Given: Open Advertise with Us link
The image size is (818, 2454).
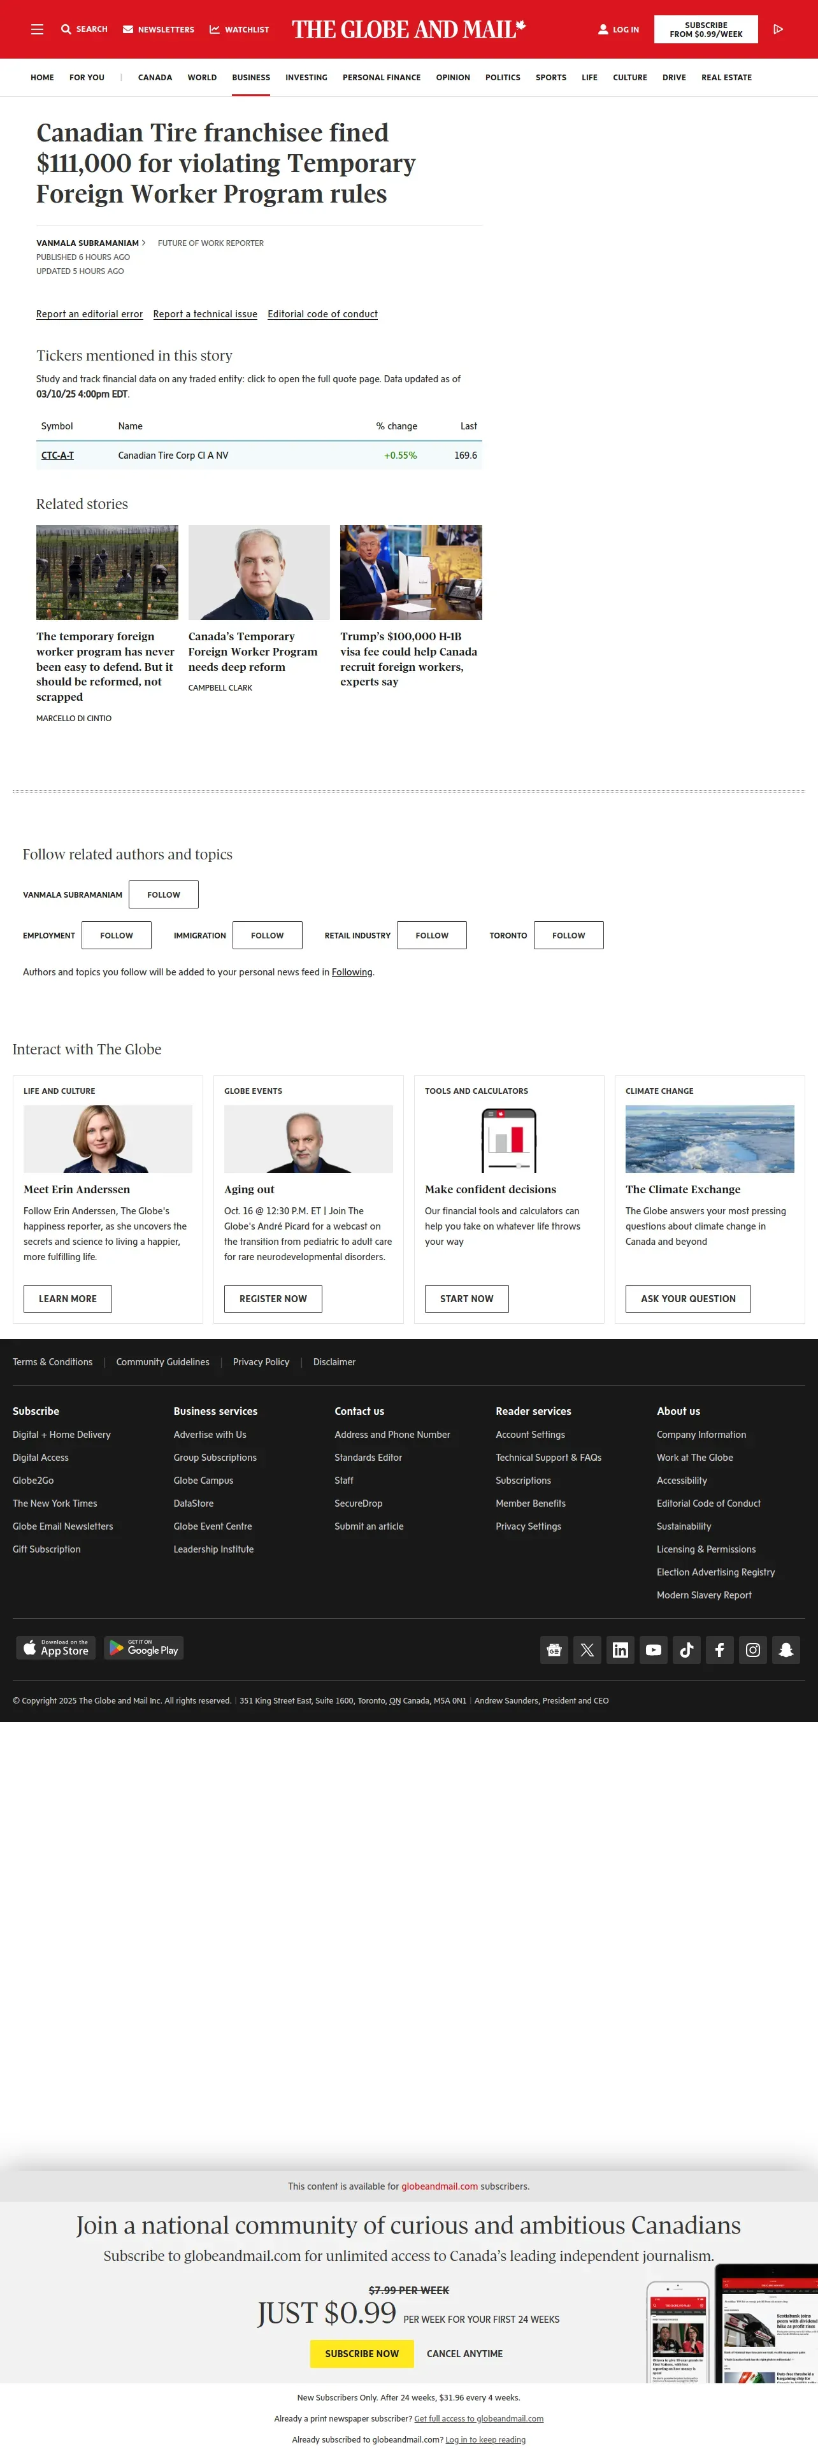Looking at the screenshot, I should [210, 1435].
